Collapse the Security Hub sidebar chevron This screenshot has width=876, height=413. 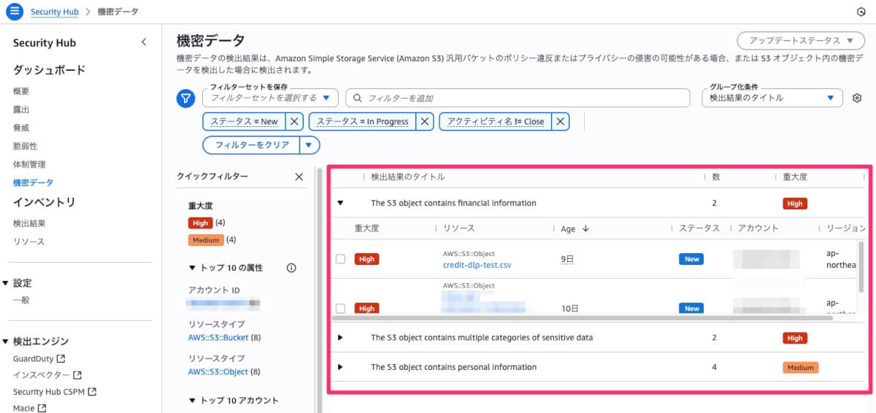pos(144,43)
